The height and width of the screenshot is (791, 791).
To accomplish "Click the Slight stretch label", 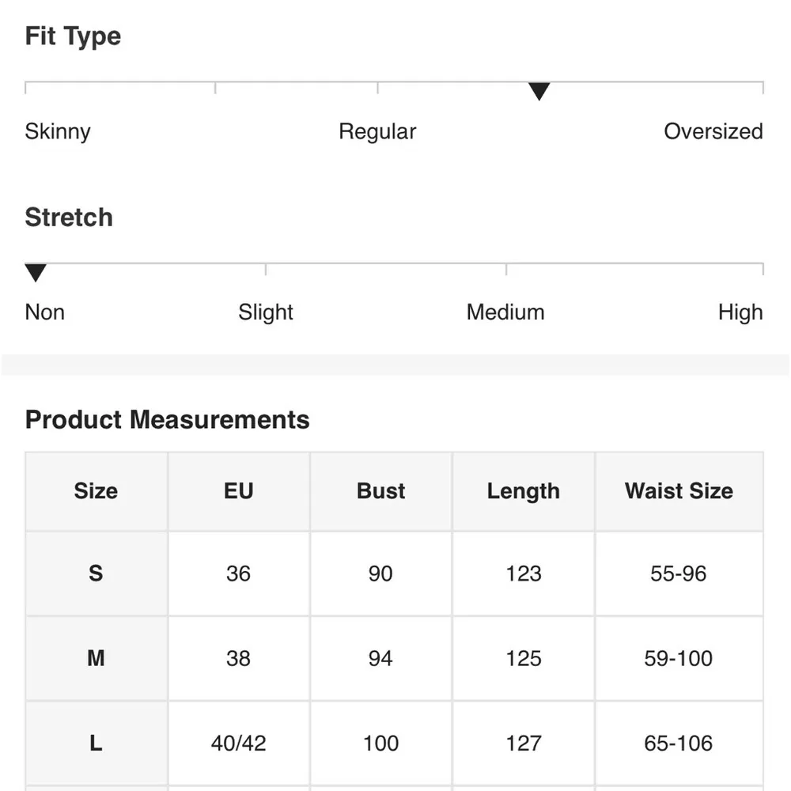I will click(266, 312).
